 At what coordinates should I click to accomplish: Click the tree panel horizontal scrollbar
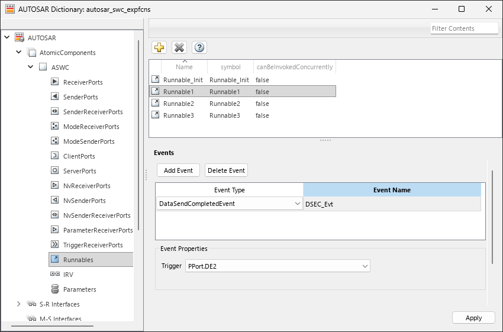tap(52, 326)
